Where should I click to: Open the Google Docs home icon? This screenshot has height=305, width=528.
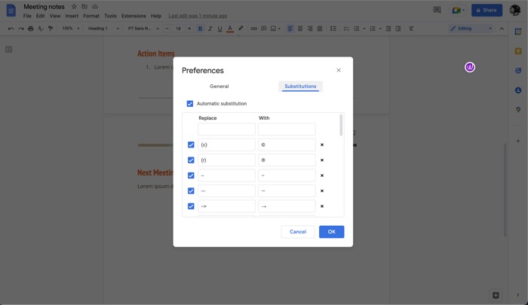(11, 10)
